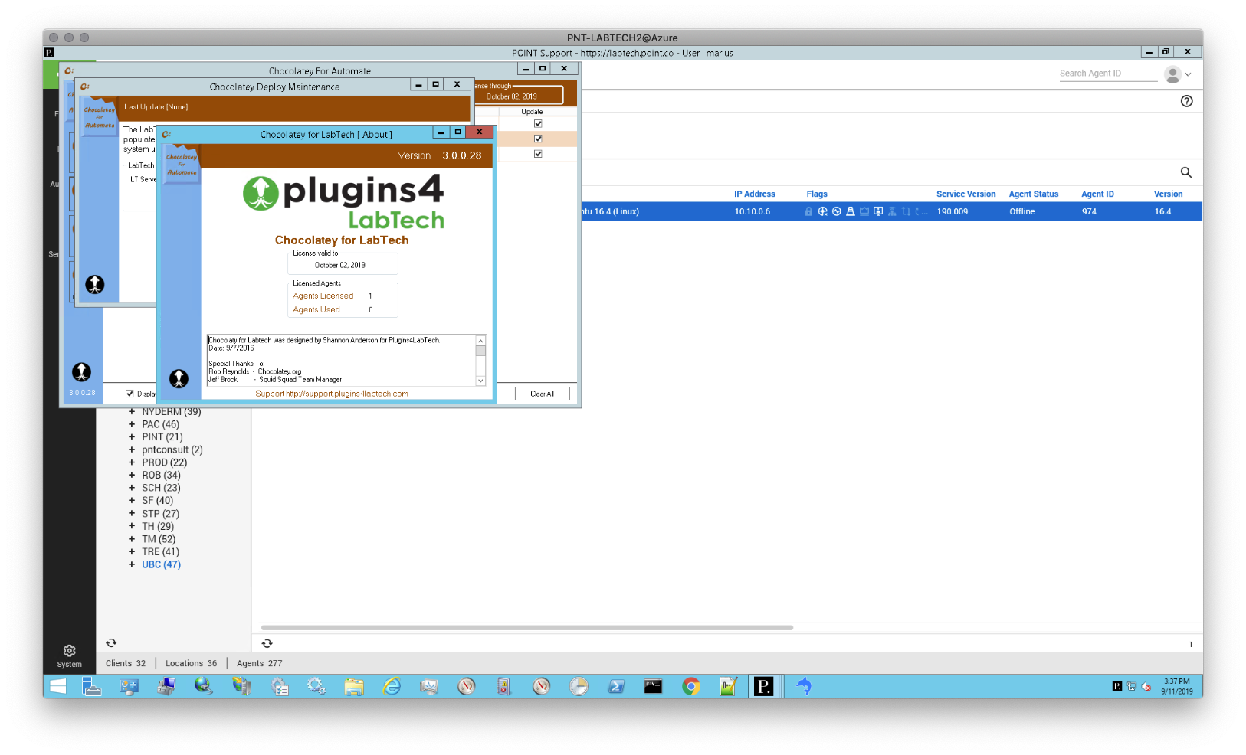
Task: Click the remote monitor flag icon
Action: click(877, 211)
